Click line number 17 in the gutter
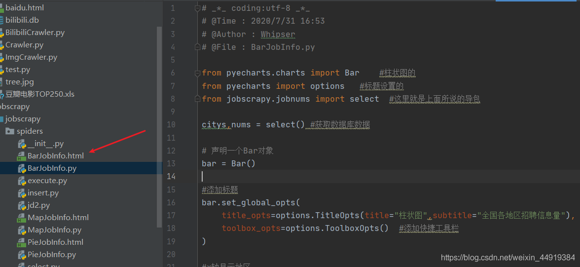Screen dimensions: 580x267 [x=171, y=216]
